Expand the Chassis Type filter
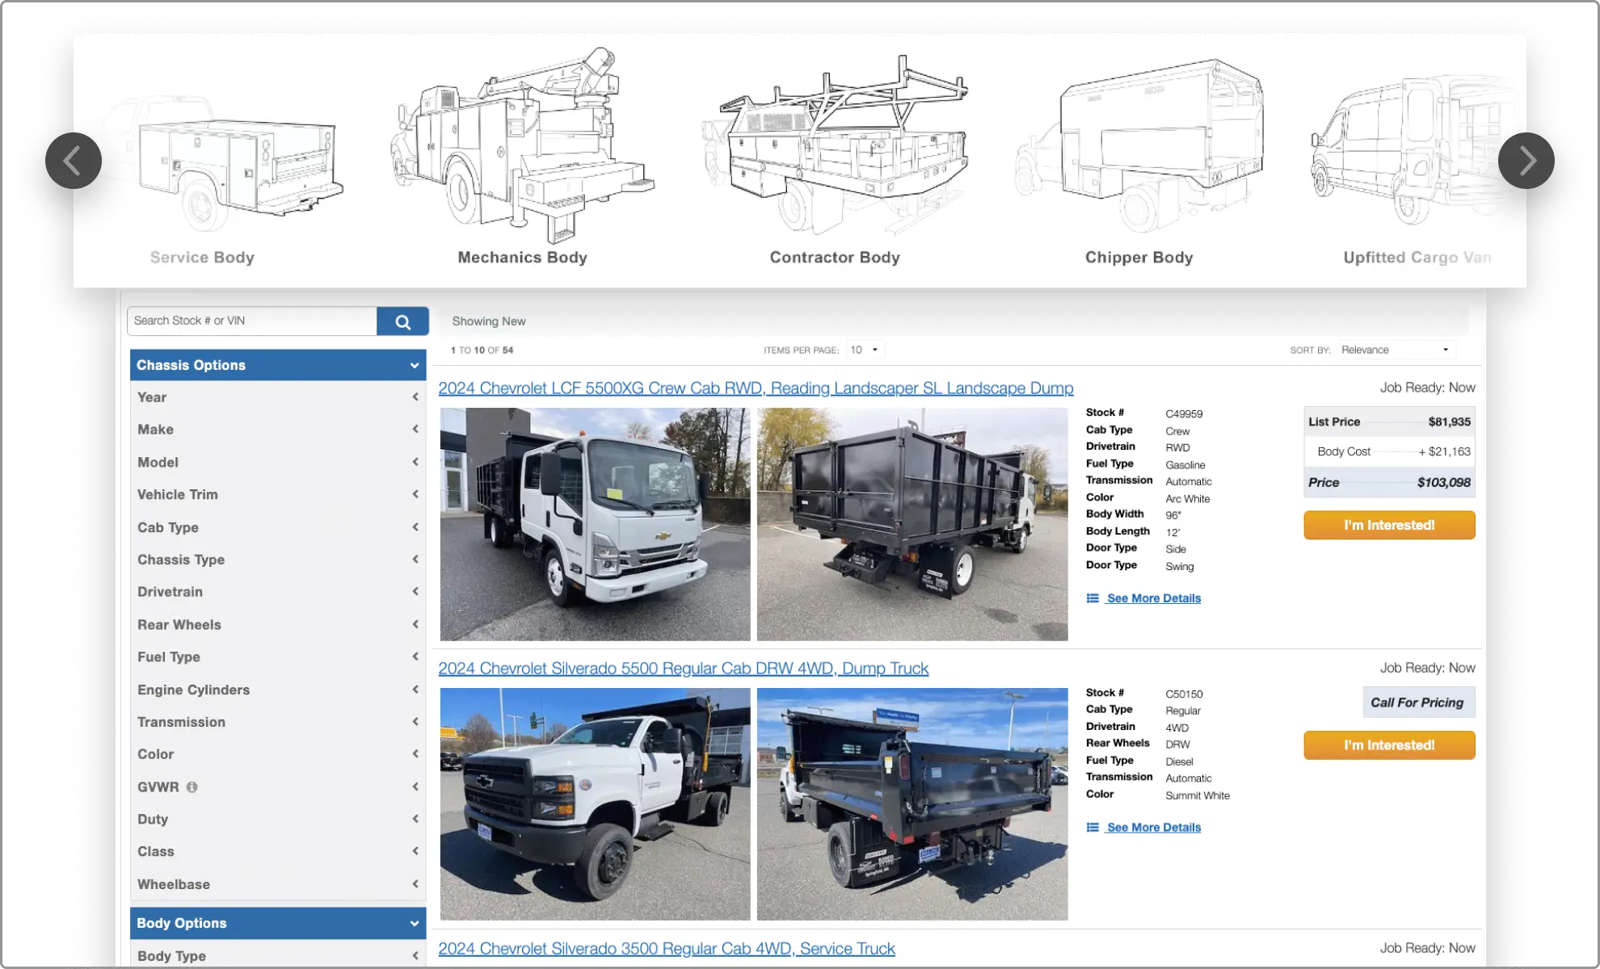1600x969 pixels. [x=278, y=560]
